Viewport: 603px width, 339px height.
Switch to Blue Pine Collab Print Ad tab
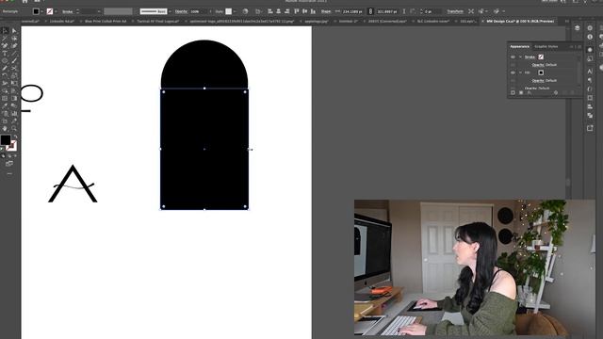click(x=106, y=21)
